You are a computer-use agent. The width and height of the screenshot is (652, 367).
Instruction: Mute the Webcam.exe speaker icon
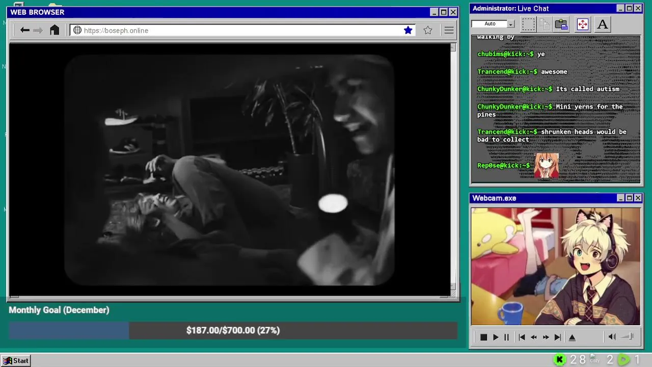[612, 336]
